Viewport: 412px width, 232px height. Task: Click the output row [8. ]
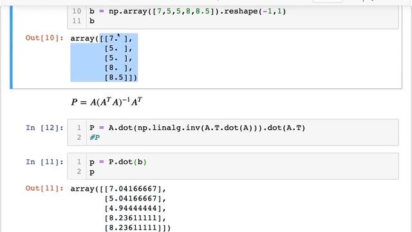[x=118, y=68]
